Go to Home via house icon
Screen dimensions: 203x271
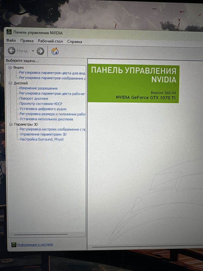point(55,51)
